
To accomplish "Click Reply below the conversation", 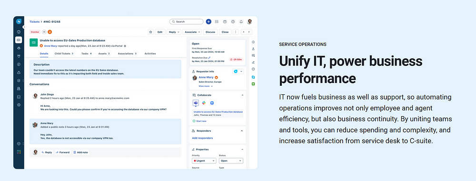I will coord(47,152).
